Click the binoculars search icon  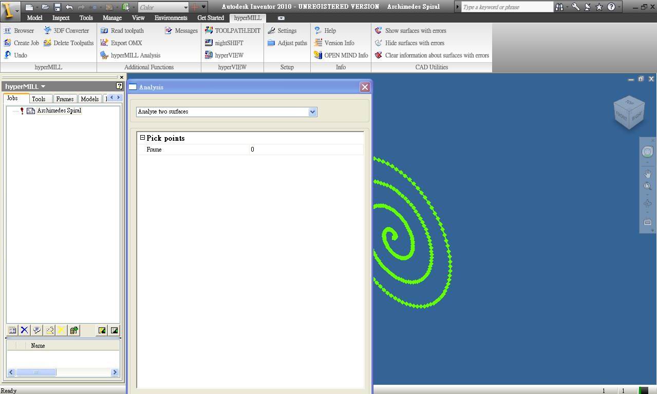(559, 7)
